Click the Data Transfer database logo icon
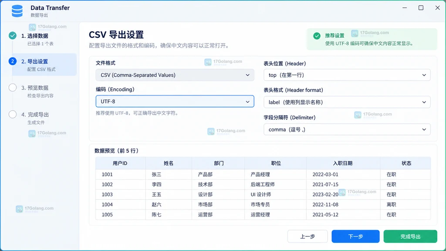This screenshot has width=446, height=251. tap(17, 11)
